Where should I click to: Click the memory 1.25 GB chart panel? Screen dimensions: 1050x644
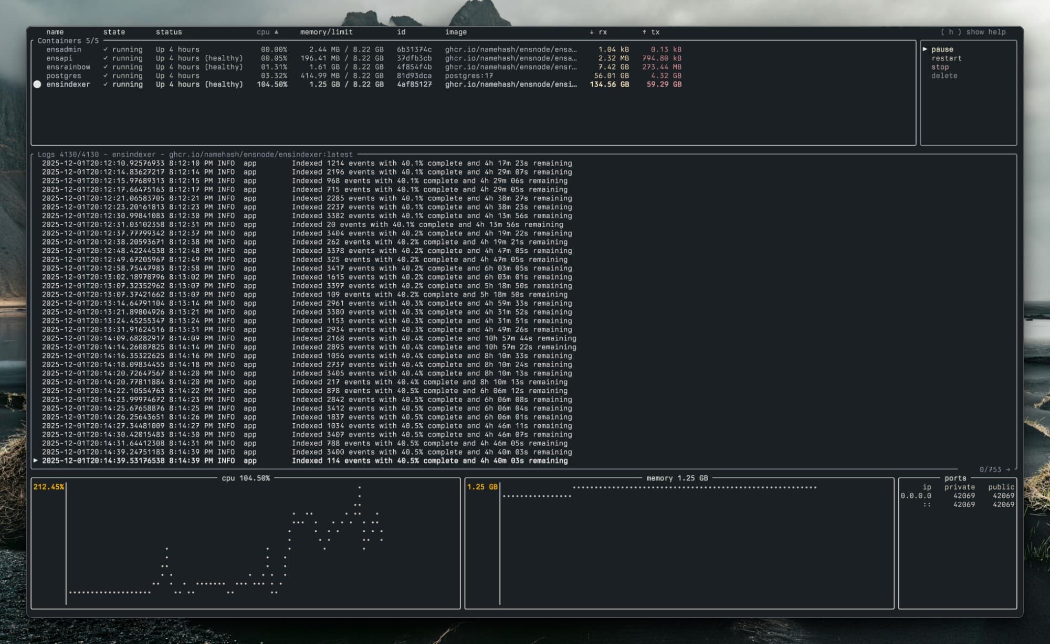679,543
